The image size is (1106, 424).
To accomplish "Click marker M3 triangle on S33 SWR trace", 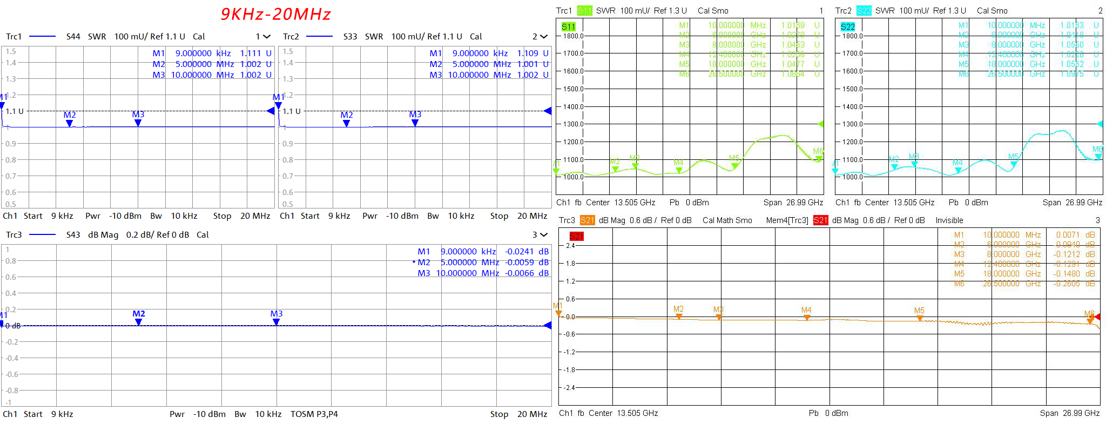I will coord(415,123).
